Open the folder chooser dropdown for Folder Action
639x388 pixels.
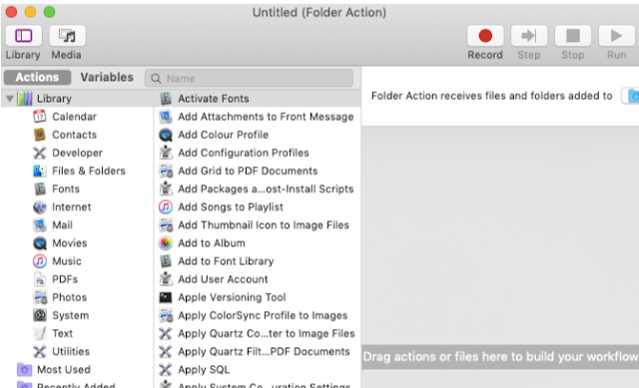[x=630, y=96]
